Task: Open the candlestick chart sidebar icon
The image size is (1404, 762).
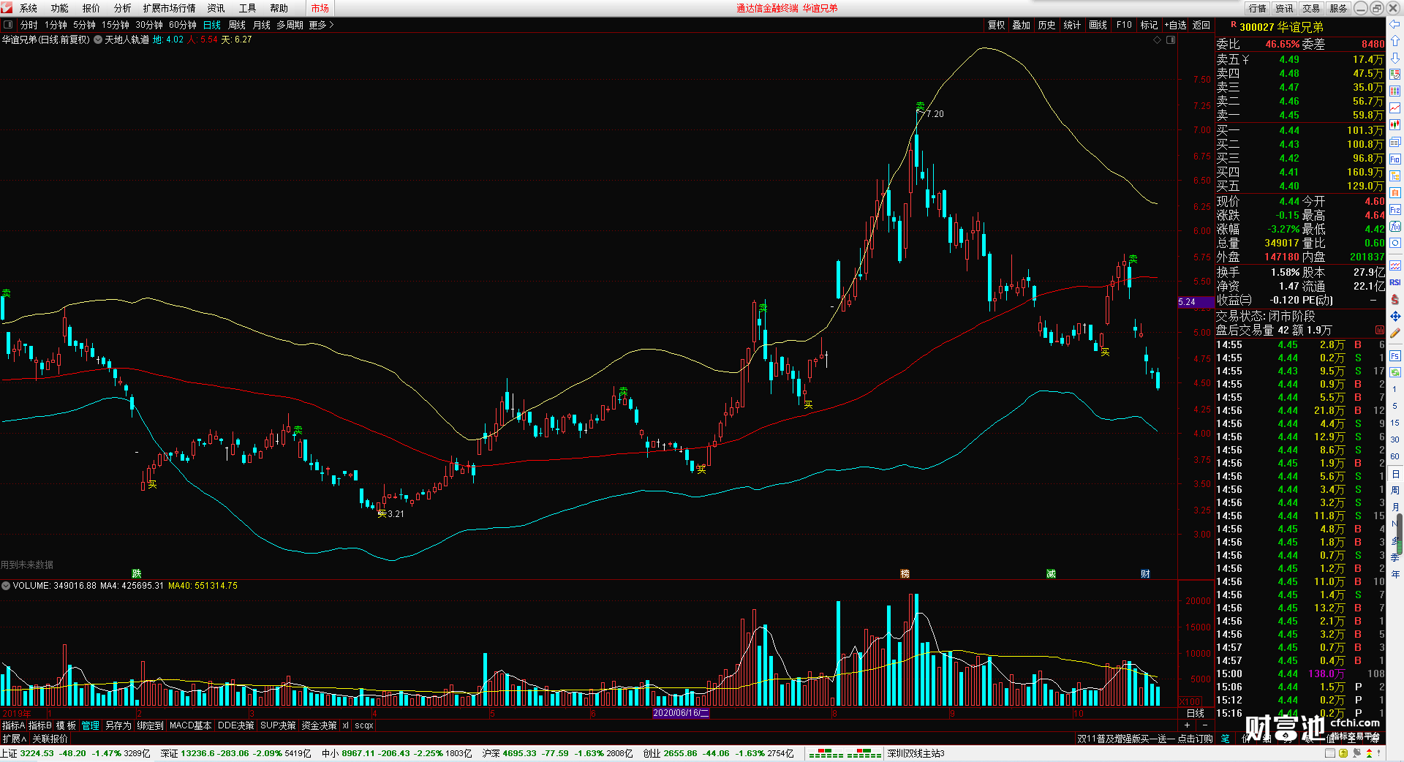Action: pos(1395,125)
